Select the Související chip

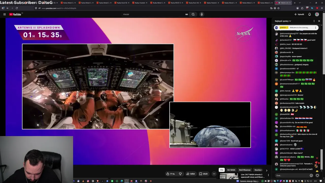click(x=258, y=170)
